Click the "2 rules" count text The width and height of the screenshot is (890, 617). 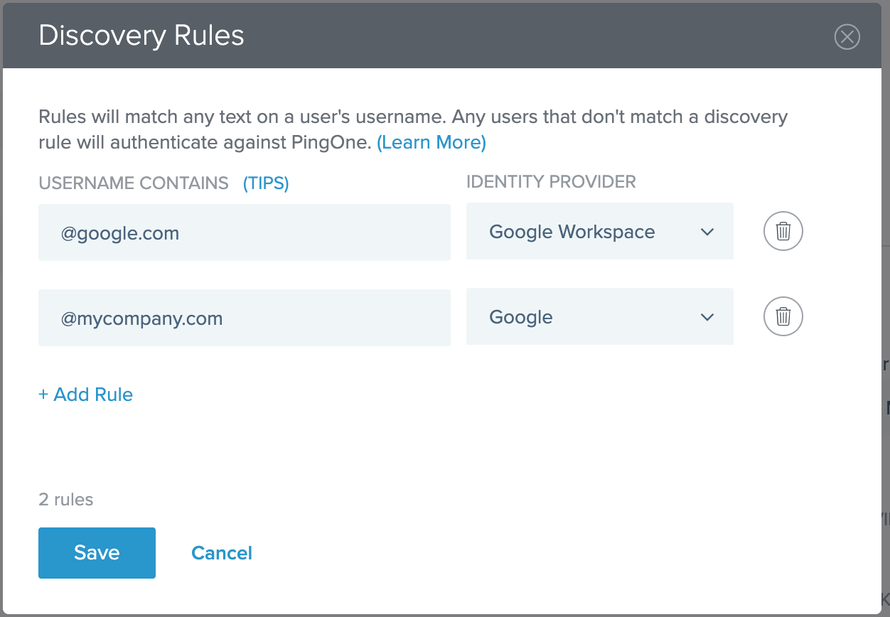(x=65, y=500)
